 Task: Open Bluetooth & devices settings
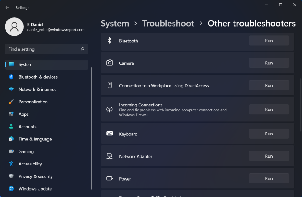[x=47, y=77]
